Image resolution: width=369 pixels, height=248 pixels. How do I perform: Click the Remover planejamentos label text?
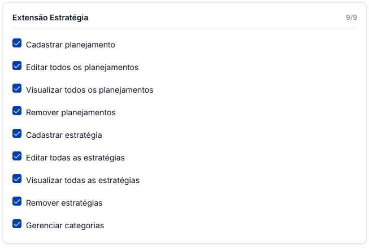tap(71, 112)
